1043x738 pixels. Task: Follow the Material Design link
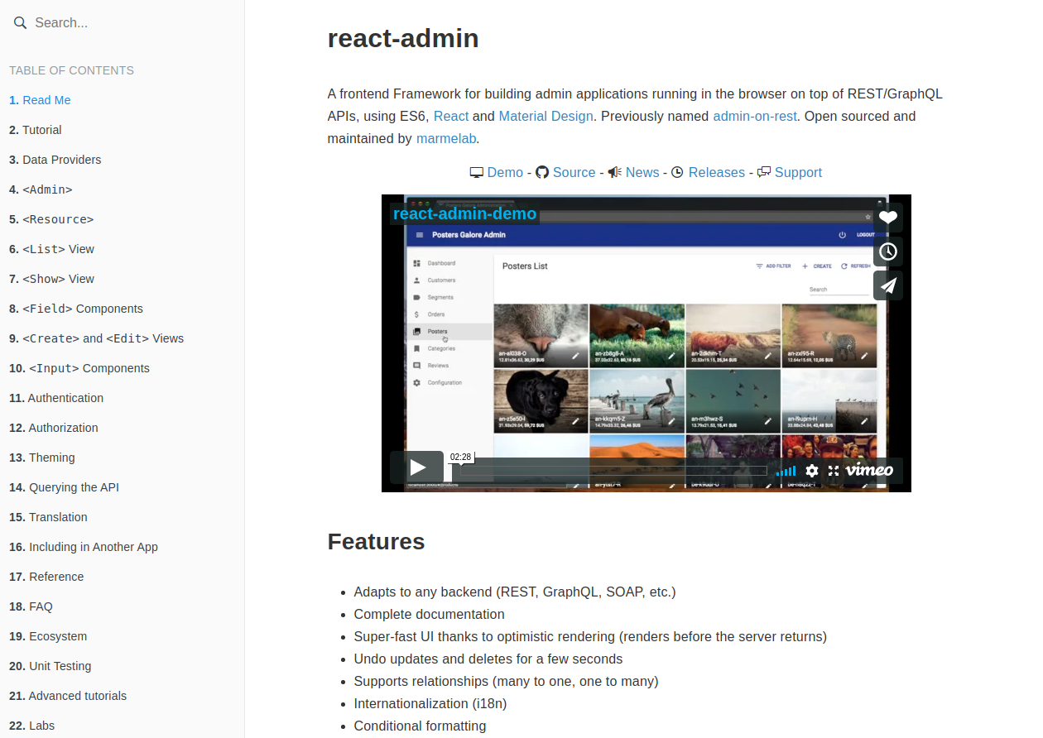(x=546, y=116)
